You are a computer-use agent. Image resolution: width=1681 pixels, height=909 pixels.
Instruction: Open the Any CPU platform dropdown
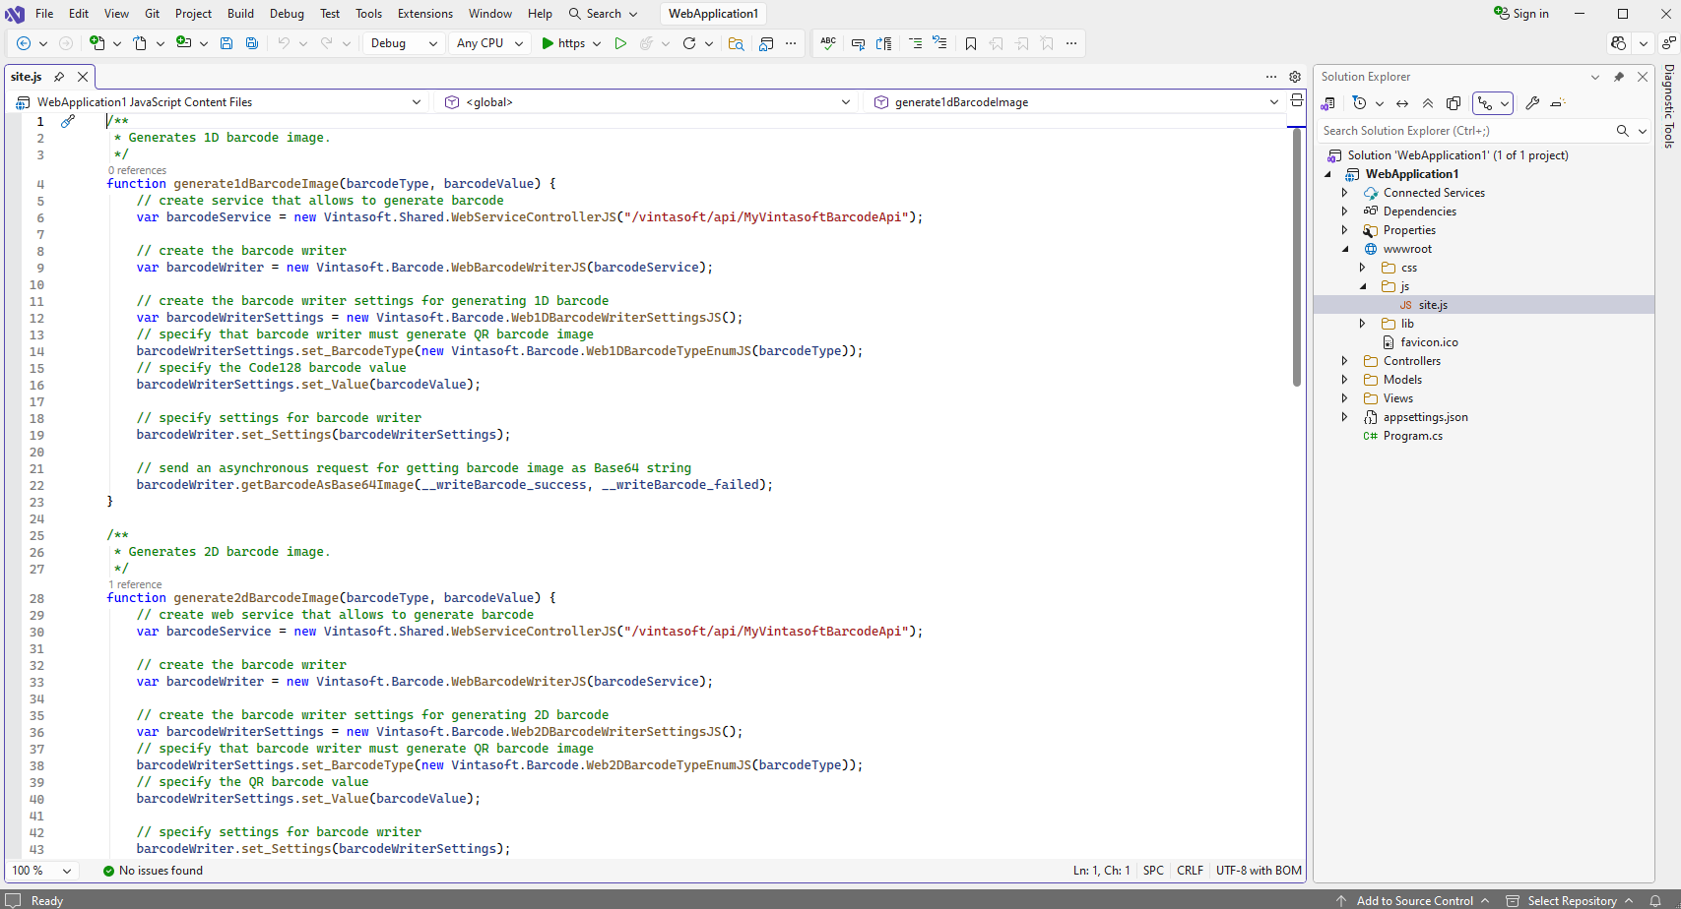click(x=489, y=43)
